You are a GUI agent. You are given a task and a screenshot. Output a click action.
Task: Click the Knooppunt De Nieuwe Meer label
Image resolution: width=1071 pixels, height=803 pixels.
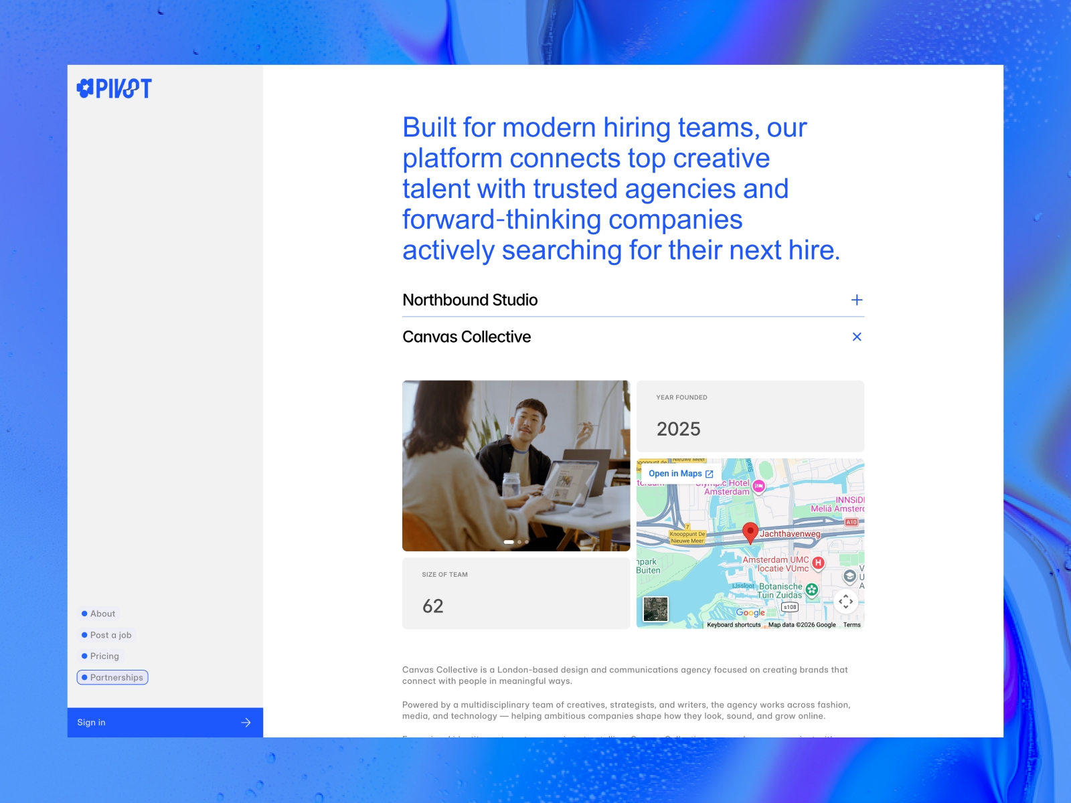point(687,537)
